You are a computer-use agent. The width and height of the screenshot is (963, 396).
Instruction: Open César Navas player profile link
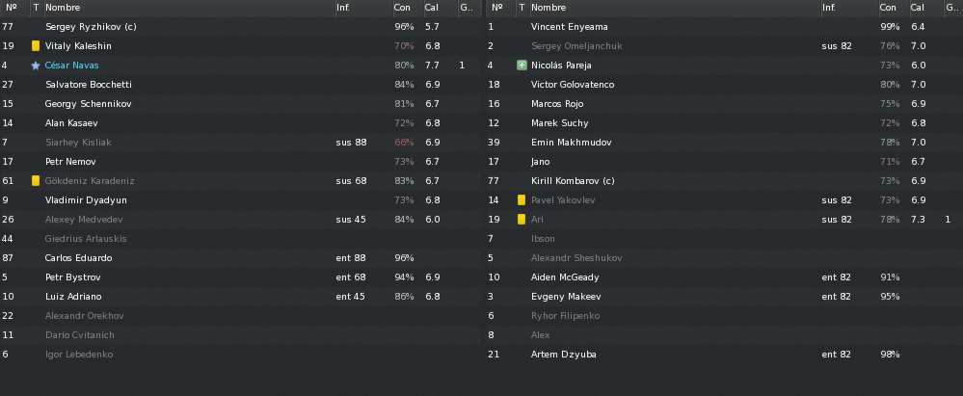pyautogui.click(x=72, y=66)
